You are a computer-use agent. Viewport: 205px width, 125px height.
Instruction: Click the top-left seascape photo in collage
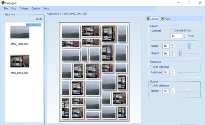[x=71, y=32]
